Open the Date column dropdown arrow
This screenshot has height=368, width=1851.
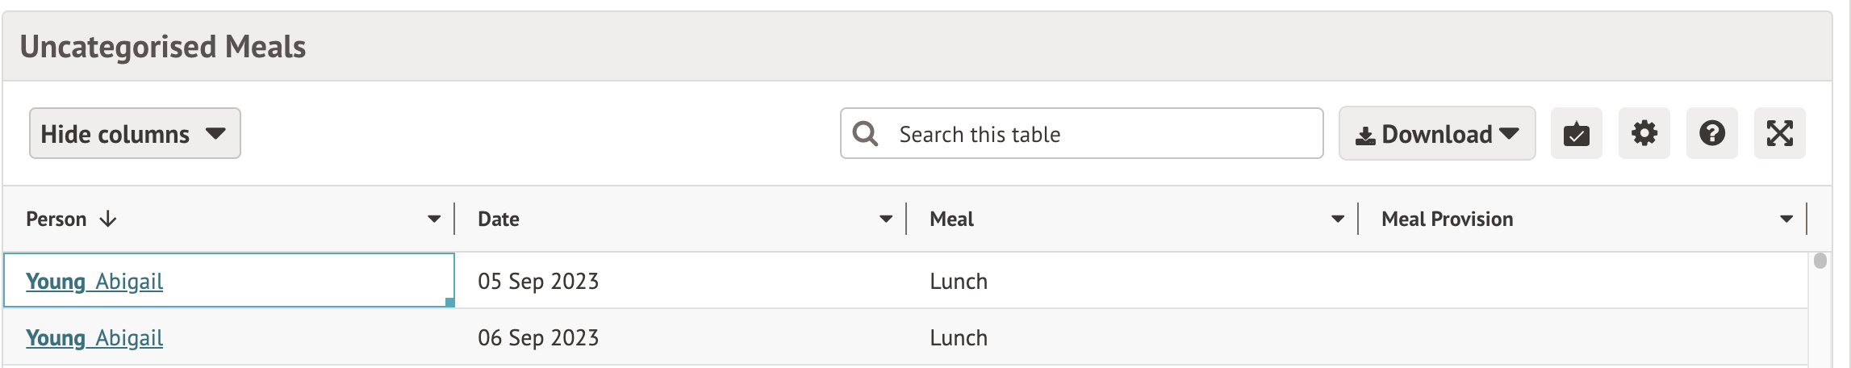coord(886,220)
